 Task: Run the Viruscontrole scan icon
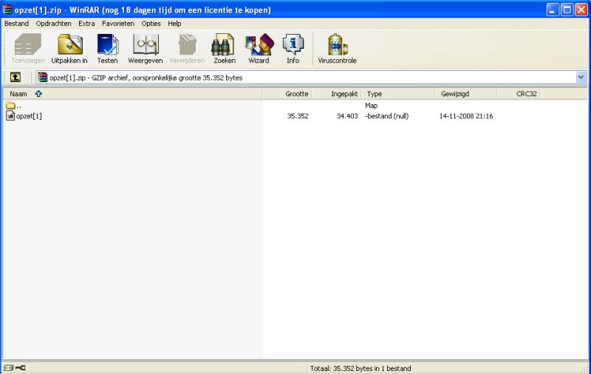pyautogui.click(x=338, y=44)
